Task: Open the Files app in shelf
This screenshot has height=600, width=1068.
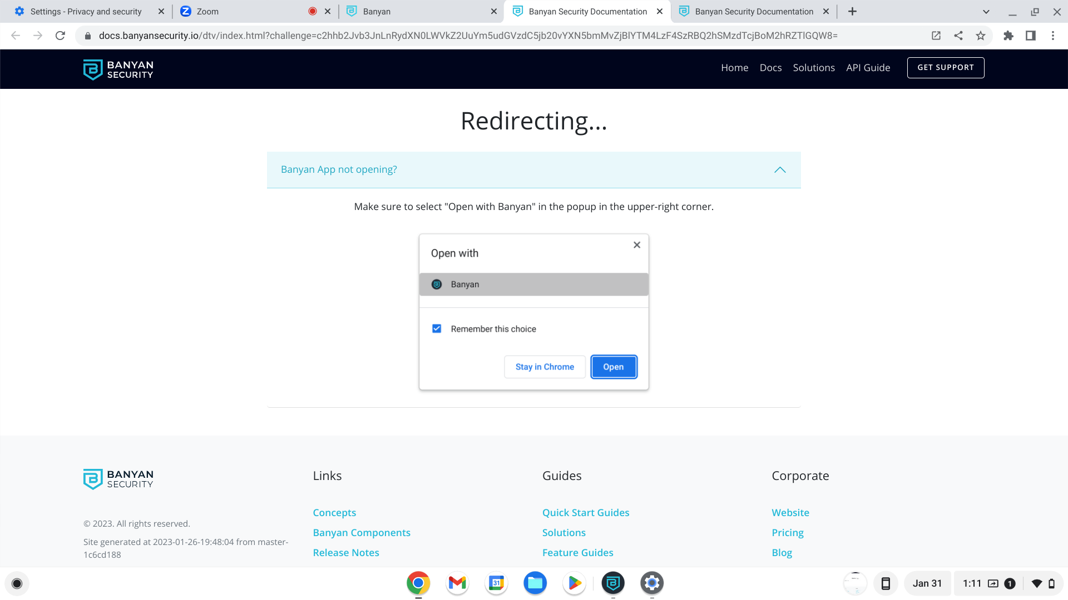Action: pos(535,583)
